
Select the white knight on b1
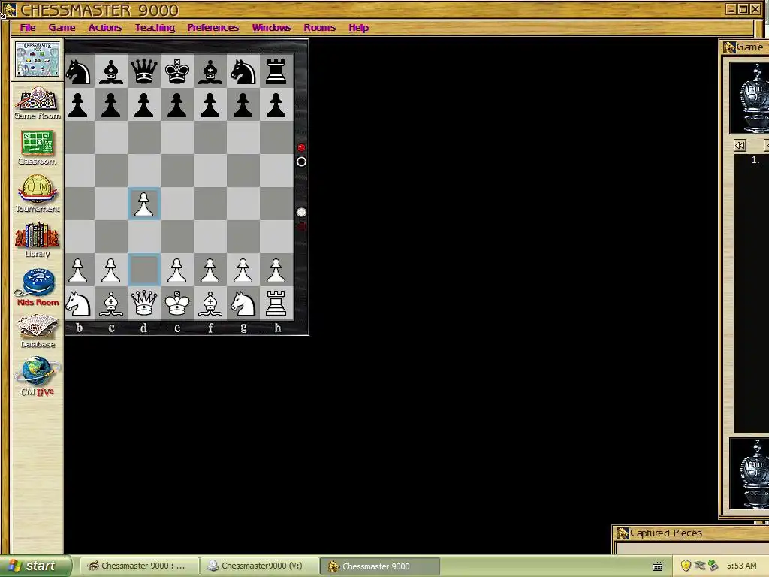78,303
